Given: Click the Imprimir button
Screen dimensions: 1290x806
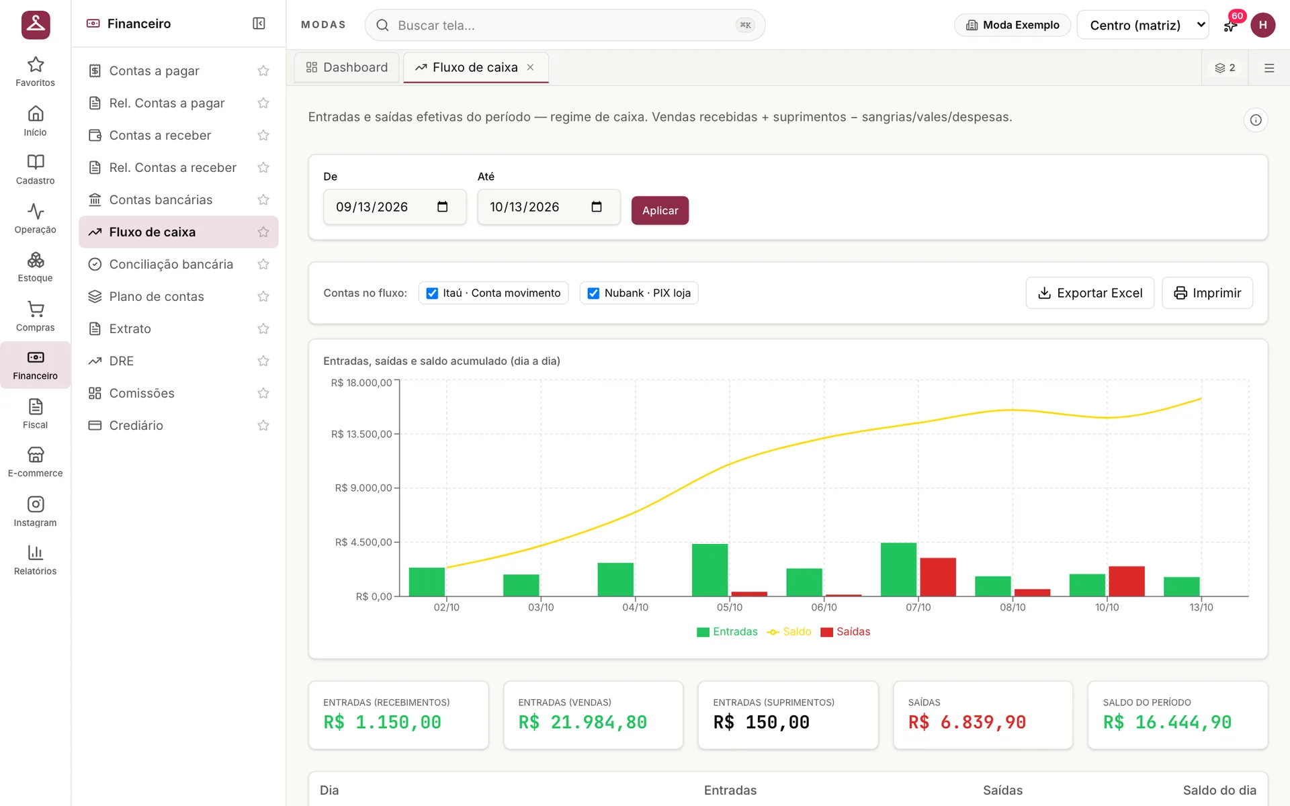Looking at the screenshot, I should coord(1207,293).
